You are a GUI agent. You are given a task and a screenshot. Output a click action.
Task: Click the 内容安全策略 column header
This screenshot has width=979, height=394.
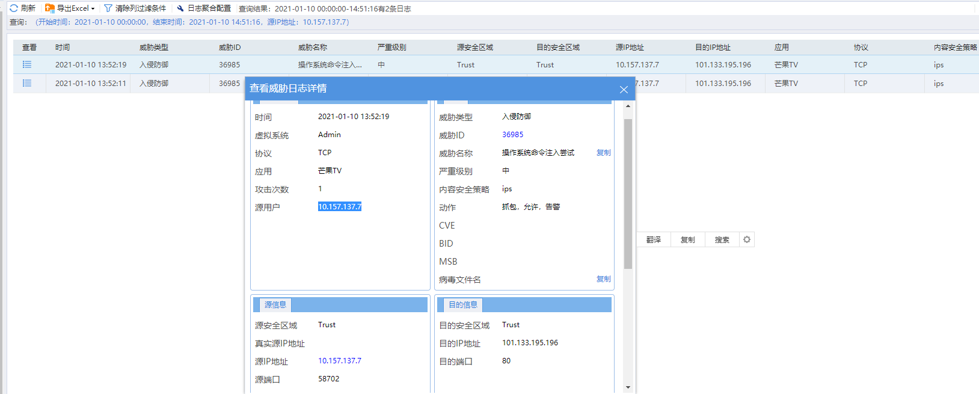click(x=956, y=47)
